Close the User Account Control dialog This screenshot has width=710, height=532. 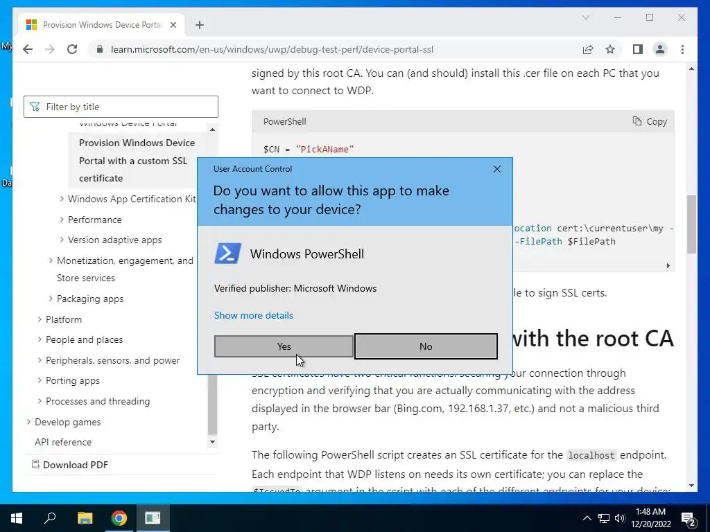[x=496, y=169]
